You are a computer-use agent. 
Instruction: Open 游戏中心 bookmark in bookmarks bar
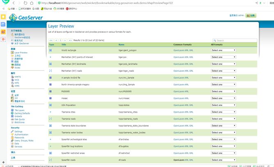71,9
